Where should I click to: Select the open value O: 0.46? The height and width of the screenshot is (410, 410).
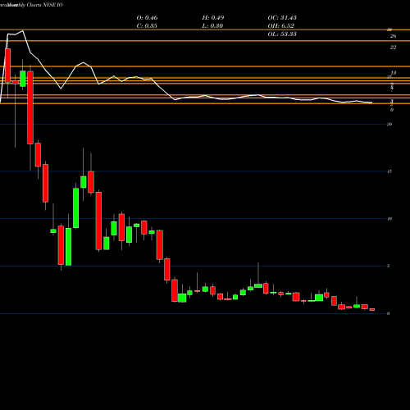147,18
